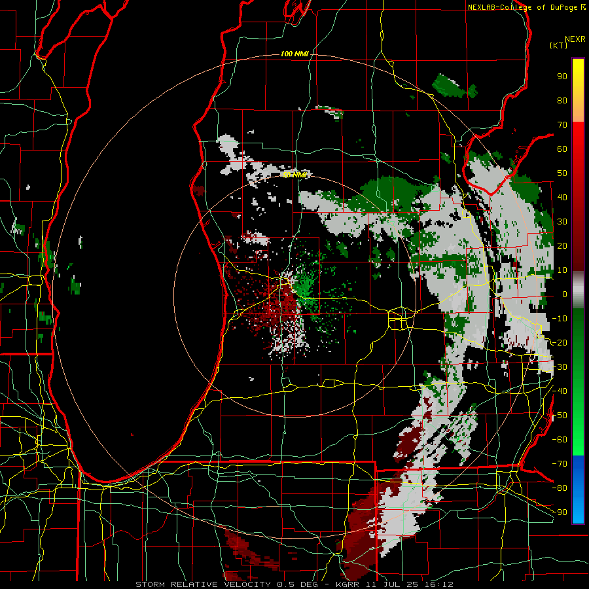The image size is (589, 589).
Task: Click the -30 knot scale label
Action: coord(560,367)
